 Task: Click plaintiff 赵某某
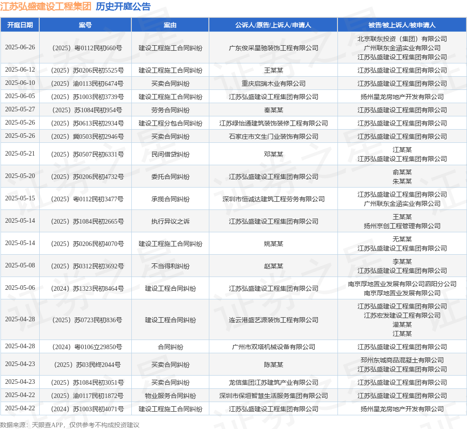[274, 266]
